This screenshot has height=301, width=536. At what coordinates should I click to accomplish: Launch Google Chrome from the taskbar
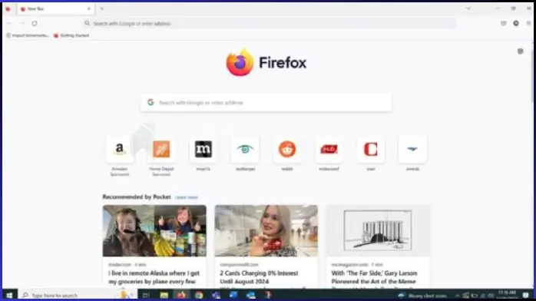(x=199, y=295)
